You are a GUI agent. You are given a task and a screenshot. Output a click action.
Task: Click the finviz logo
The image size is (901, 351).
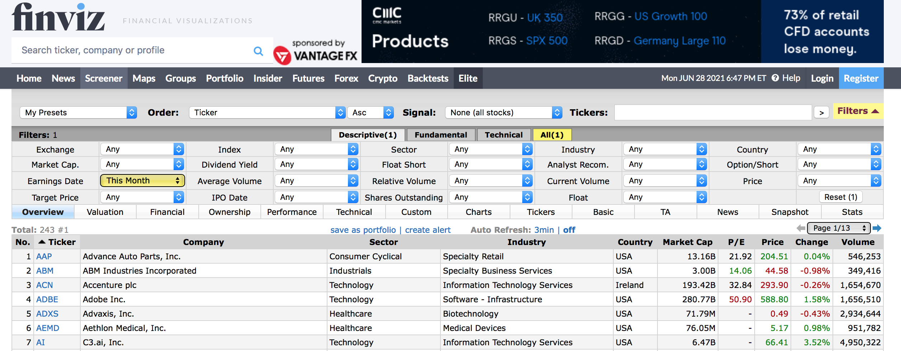[58, 17]
